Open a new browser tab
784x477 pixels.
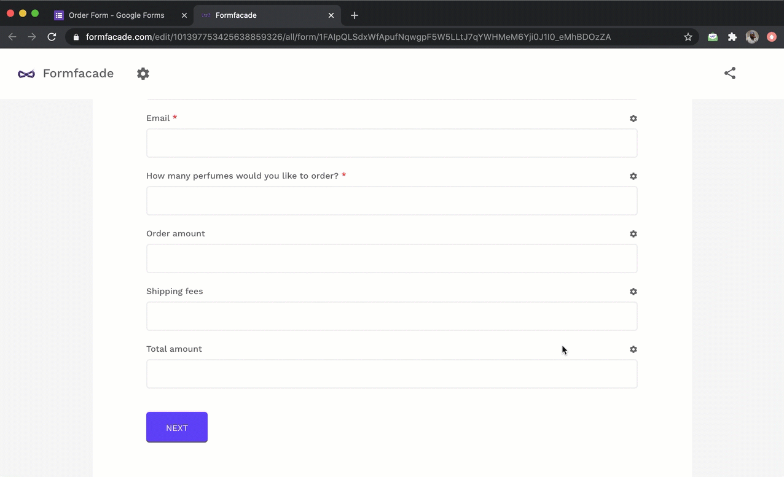click(x=354, y=15)
